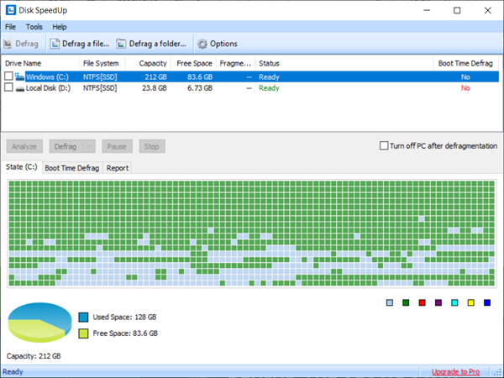
Task: Click the Capacity: 212 GB label
Action: [x=34, y=356]
